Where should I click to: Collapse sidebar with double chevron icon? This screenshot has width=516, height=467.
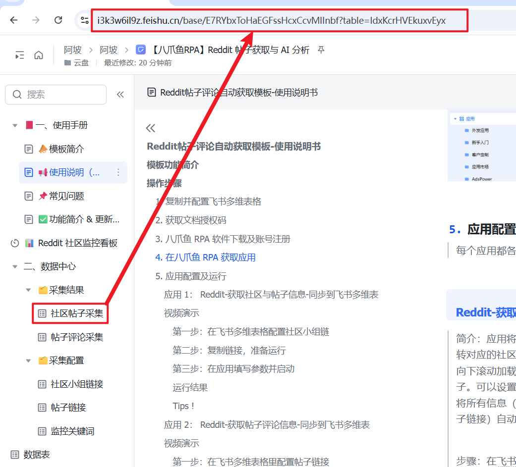click(120, 95)
